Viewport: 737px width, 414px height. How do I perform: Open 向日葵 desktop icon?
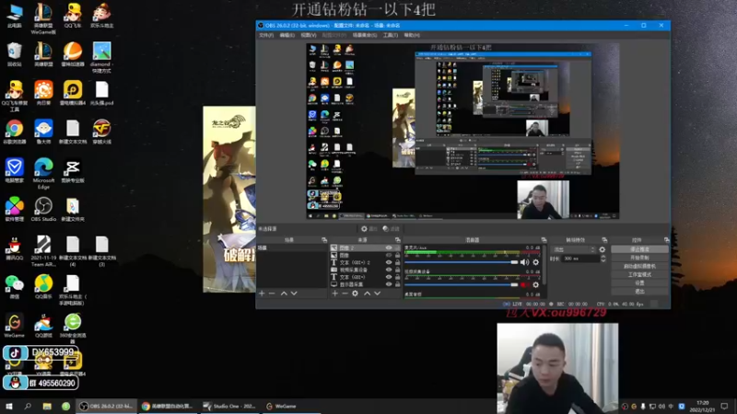[43, 93]
